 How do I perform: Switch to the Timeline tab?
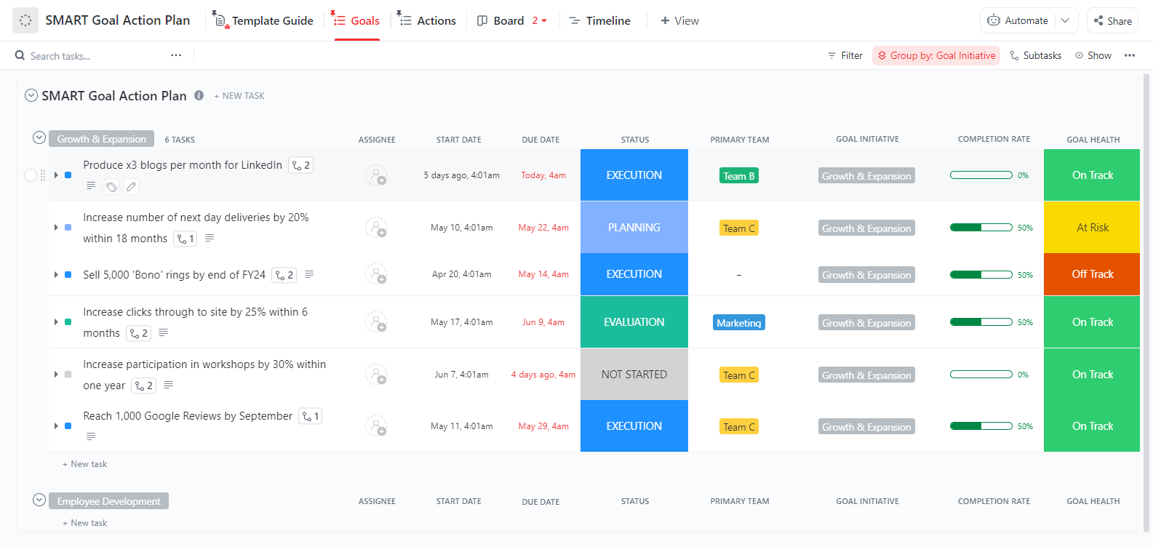599,20
